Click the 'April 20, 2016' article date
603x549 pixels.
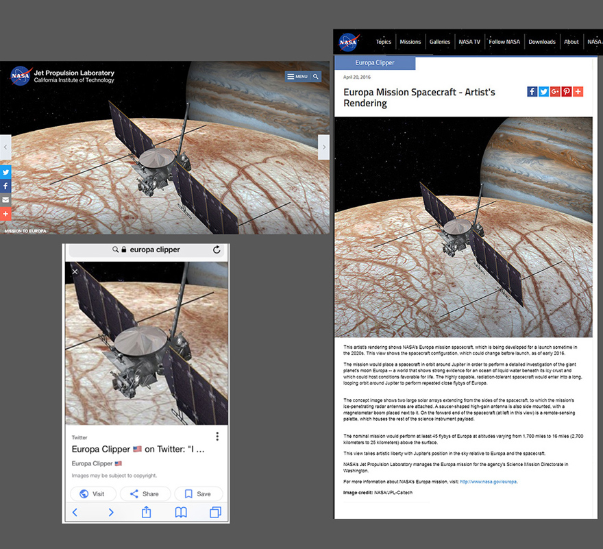[357, 77]
